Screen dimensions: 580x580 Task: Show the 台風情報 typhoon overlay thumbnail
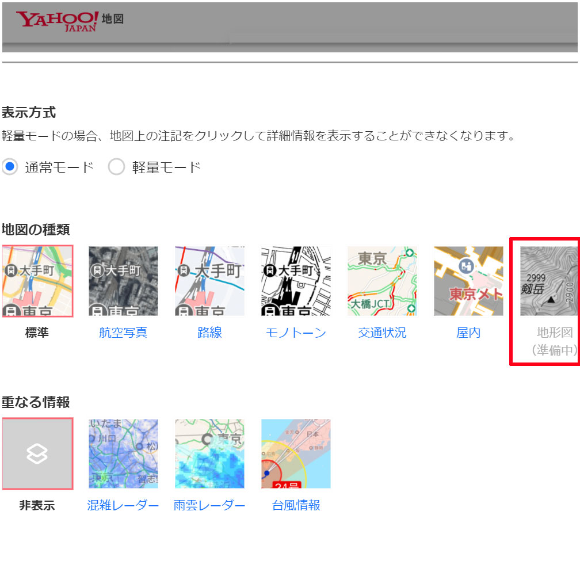296,454
